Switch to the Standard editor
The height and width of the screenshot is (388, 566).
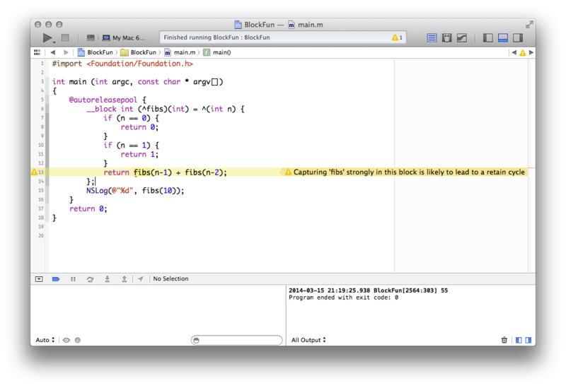[432, 37]
